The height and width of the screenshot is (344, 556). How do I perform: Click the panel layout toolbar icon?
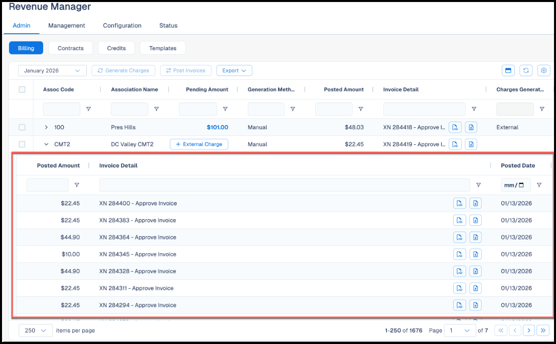(508, 71)
